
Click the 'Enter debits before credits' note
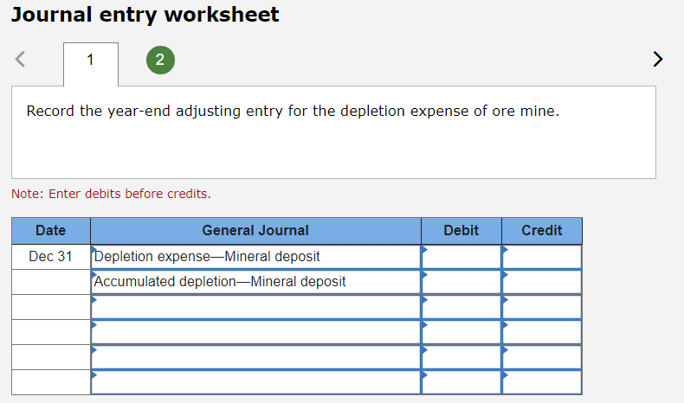pyautogui.click(x=111, y=194)
